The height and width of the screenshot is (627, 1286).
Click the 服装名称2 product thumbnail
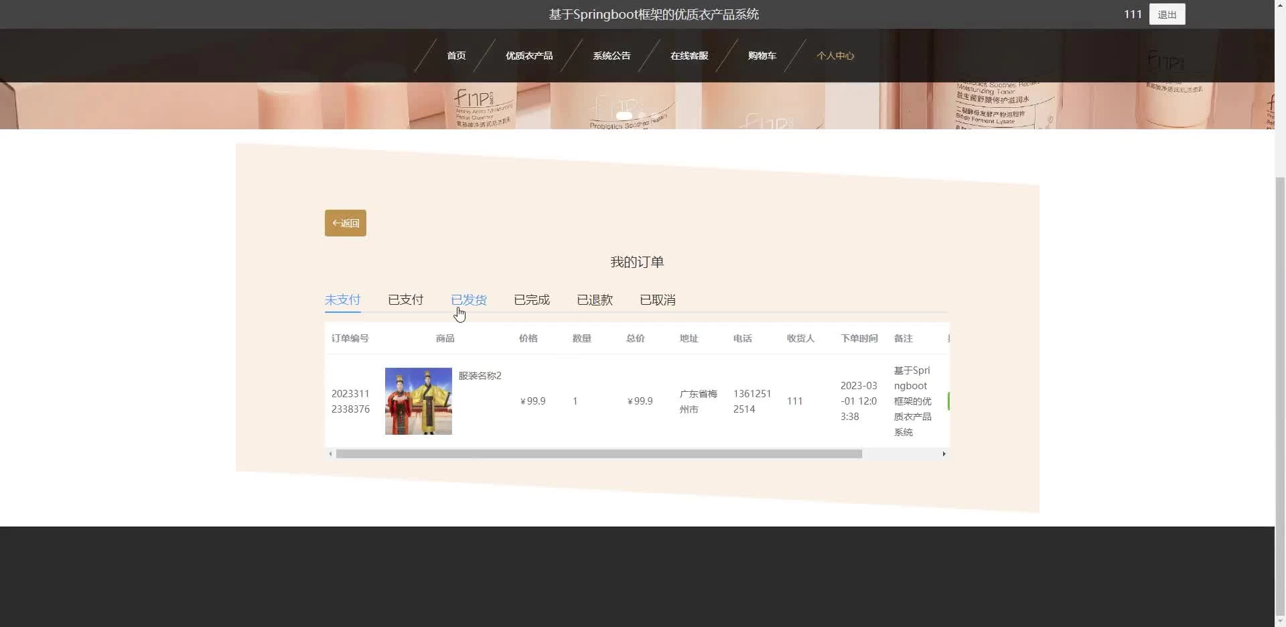coord(419,401)
